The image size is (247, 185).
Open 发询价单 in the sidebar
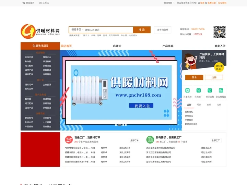click(x=29, y=57)
